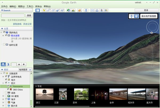
Task: Expand the 边界和地名 tree node
Action: pos(3,77)
